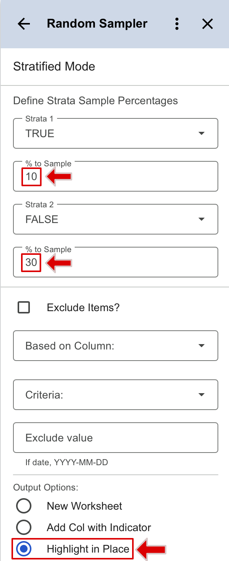Click the Strata 1 dropdown chevron arrow
The image size is (229, 561).
pos(201,133)
